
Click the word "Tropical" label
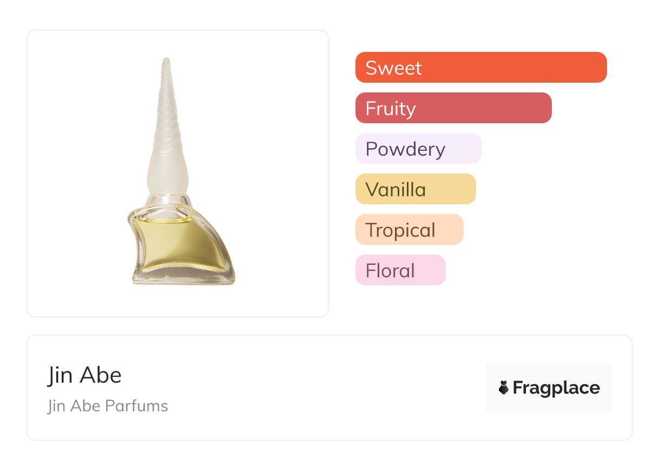(x=400, y=230)
